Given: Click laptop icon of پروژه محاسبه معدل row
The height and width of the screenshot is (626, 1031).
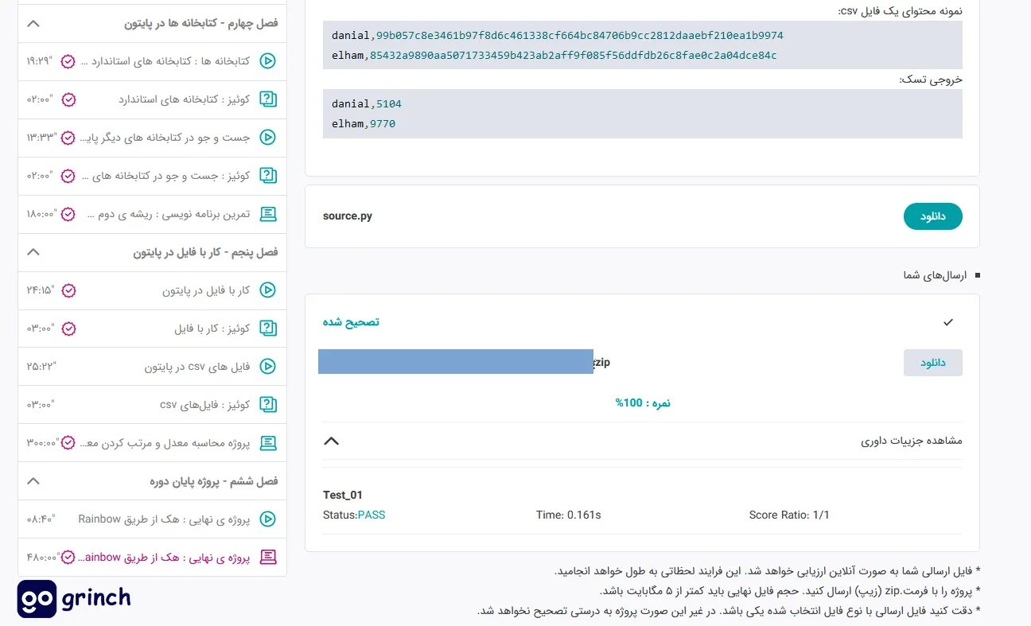Looking at the screenshot, I should pos(269,442).
